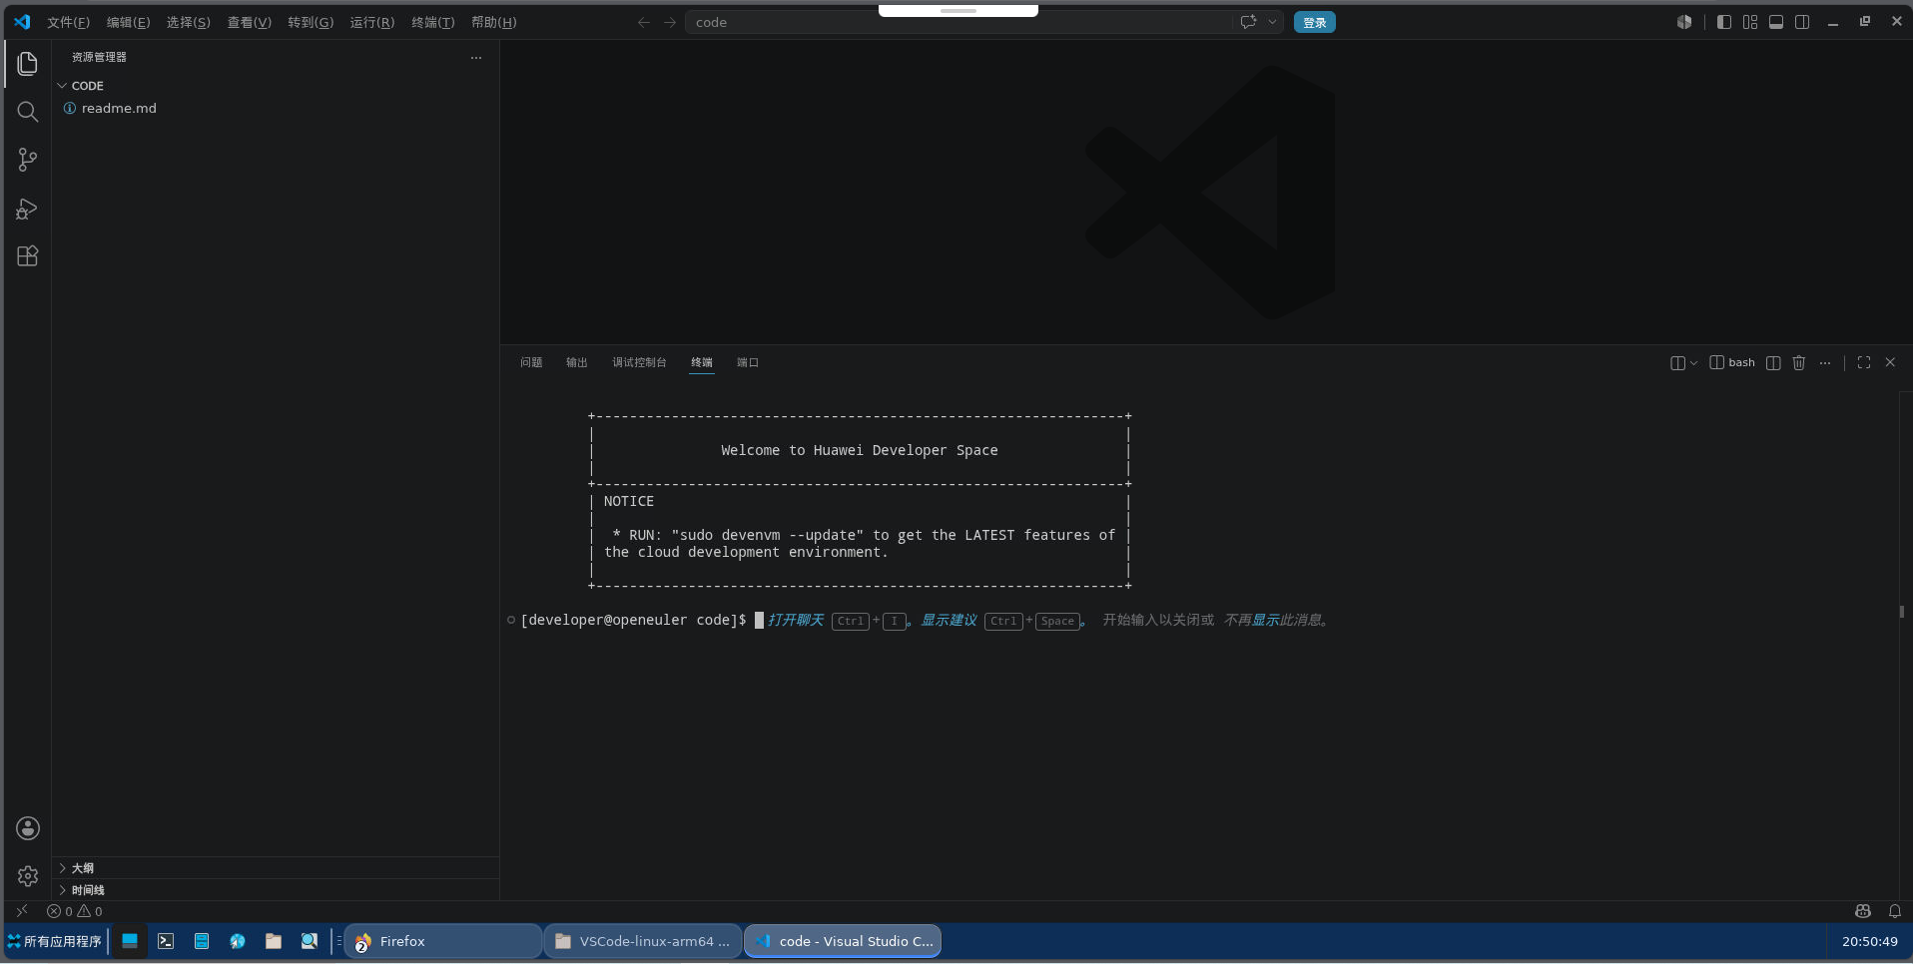
Task: Switch to VSCode-linux-arm64 file manager window
Action: click(643, 941)
